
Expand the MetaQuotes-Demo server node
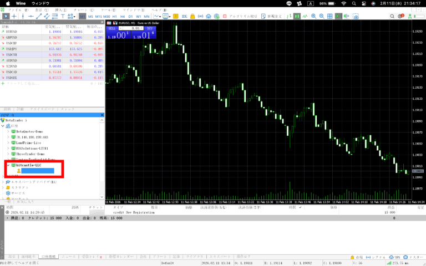(8, 131)
